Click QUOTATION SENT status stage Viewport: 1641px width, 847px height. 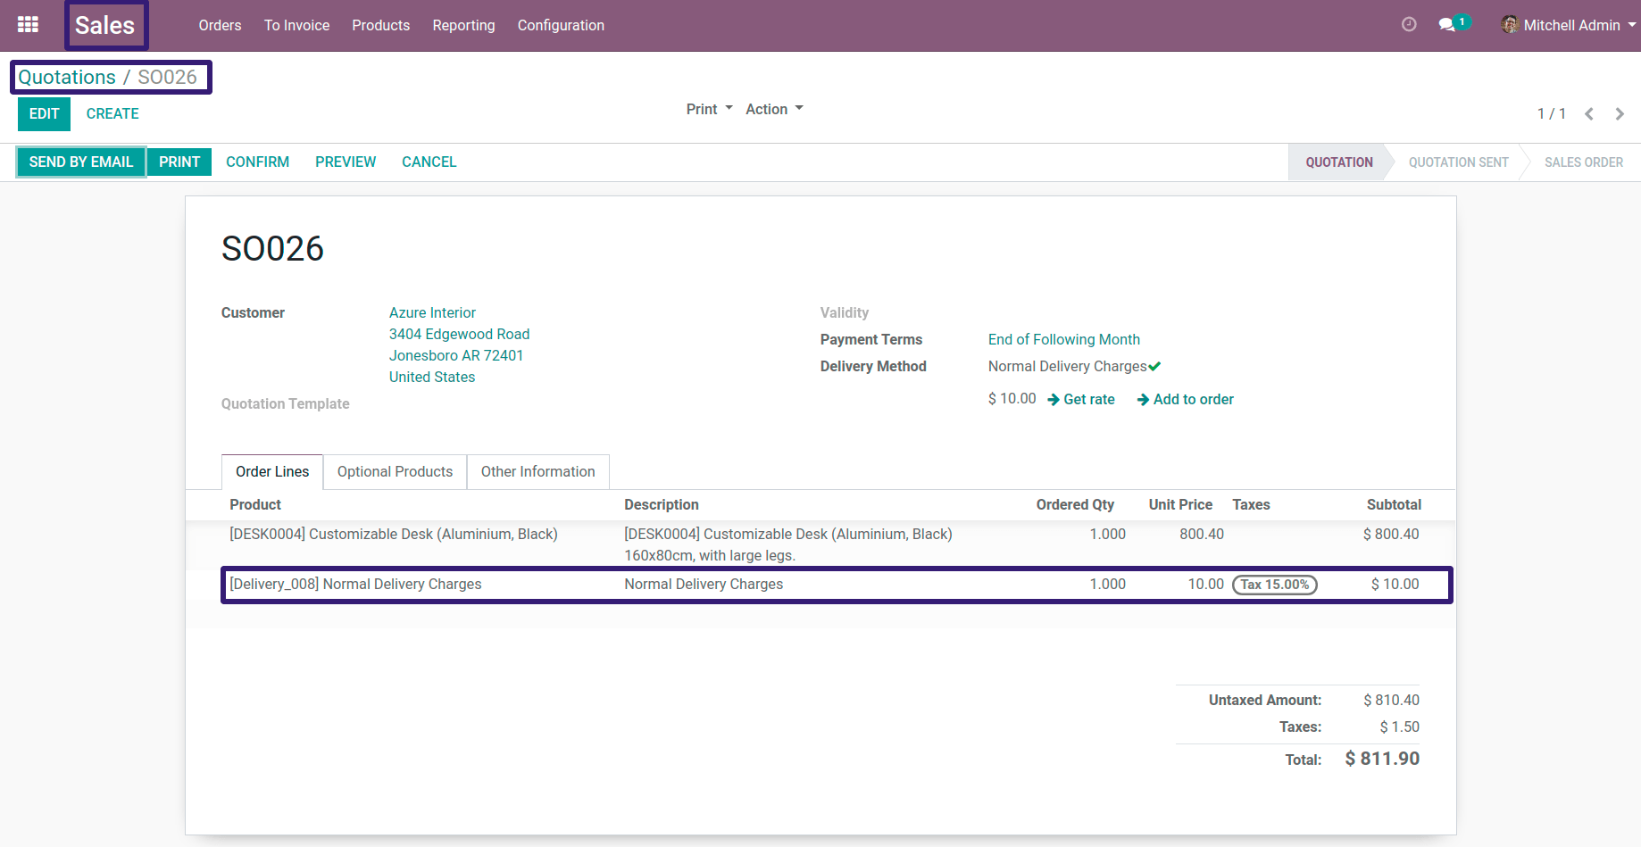coord(1458,162)
